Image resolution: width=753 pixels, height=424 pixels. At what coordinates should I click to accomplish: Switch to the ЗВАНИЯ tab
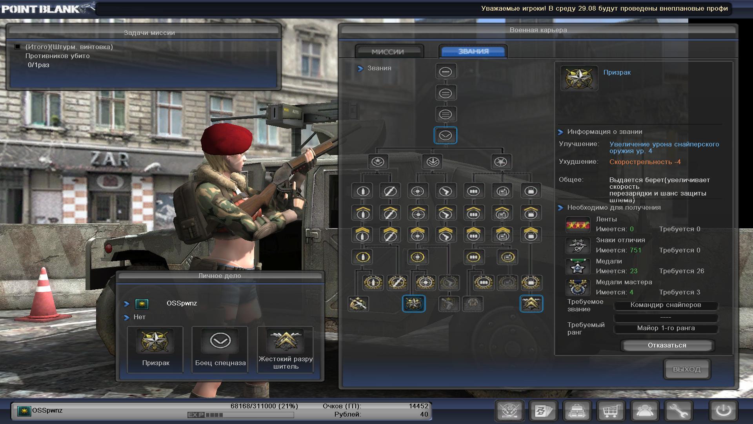pos(473,51)
